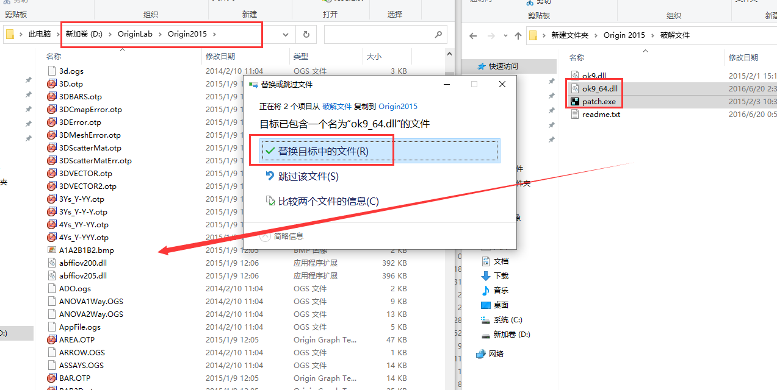
Task: Choose 替换目标中的文件(R) option
Action: 380,151
